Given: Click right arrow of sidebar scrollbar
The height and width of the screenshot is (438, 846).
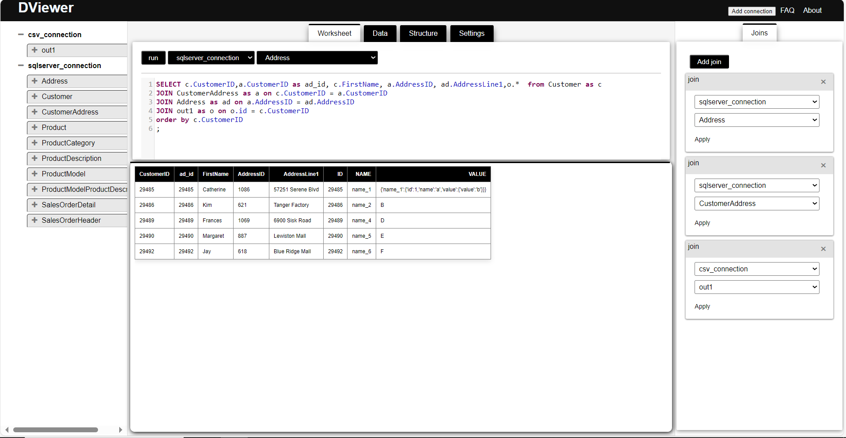Looking at the screenshot, I should tap(121, 430).
